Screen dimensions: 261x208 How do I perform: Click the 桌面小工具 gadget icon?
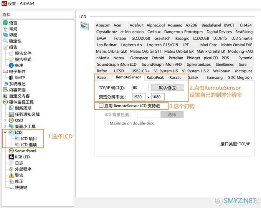(11, 126)
